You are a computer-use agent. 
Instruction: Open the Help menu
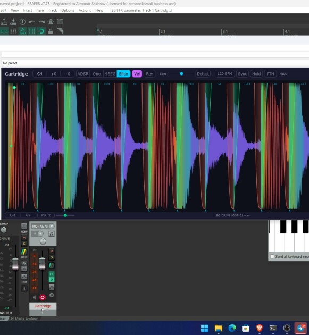tap(99, 10)
